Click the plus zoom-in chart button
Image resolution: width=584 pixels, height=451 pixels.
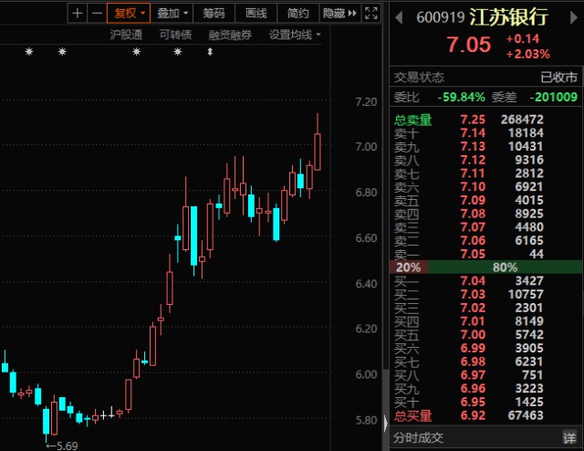coord(78,14)
